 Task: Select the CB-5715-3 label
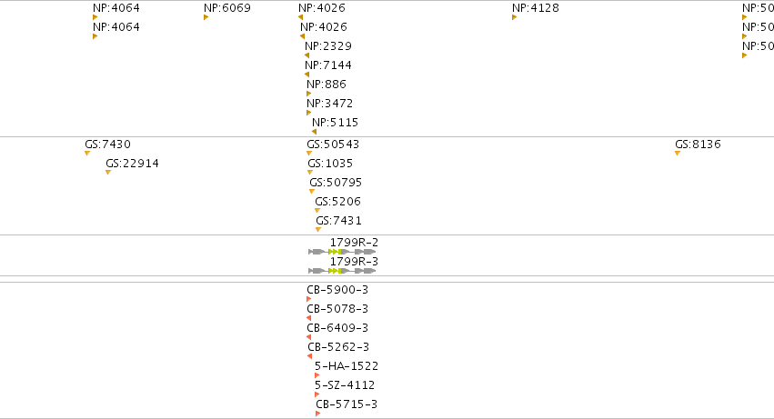click(347, 404)
